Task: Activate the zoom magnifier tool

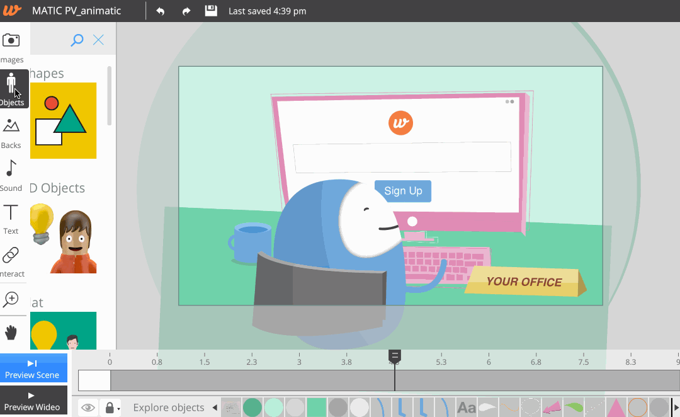Action: point(11,299)
